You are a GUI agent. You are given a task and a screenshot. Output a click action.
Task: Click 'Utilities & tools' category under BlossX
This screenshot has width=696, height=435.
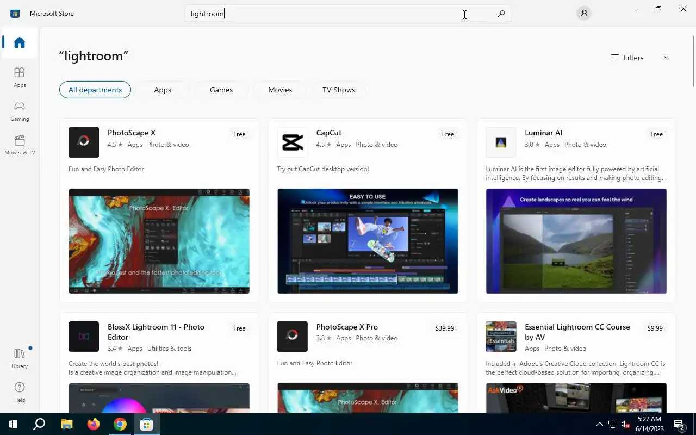(170, 349)
